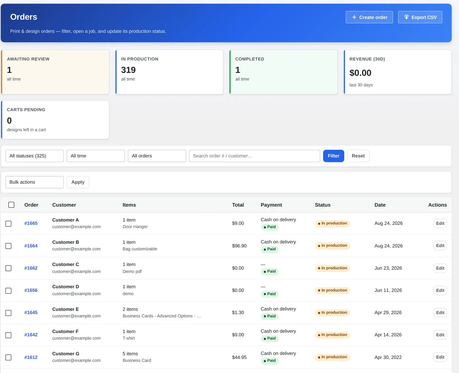The image size is (459, 373).
Task: Open order link #1642
Action: [31, 335]
